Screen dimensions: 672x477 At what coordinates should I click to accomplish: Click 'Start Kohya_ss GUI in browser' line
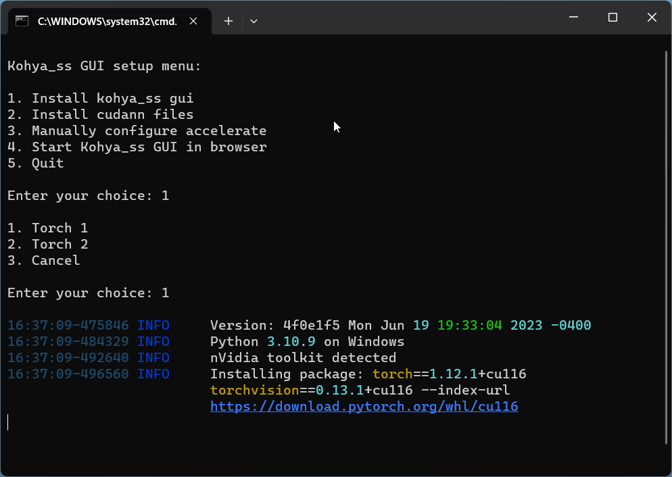(x=137, y=147)
